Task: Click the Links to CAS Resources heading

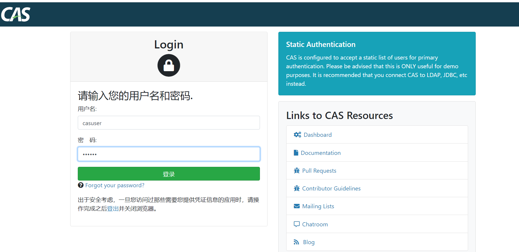Action: click(339, 116)
